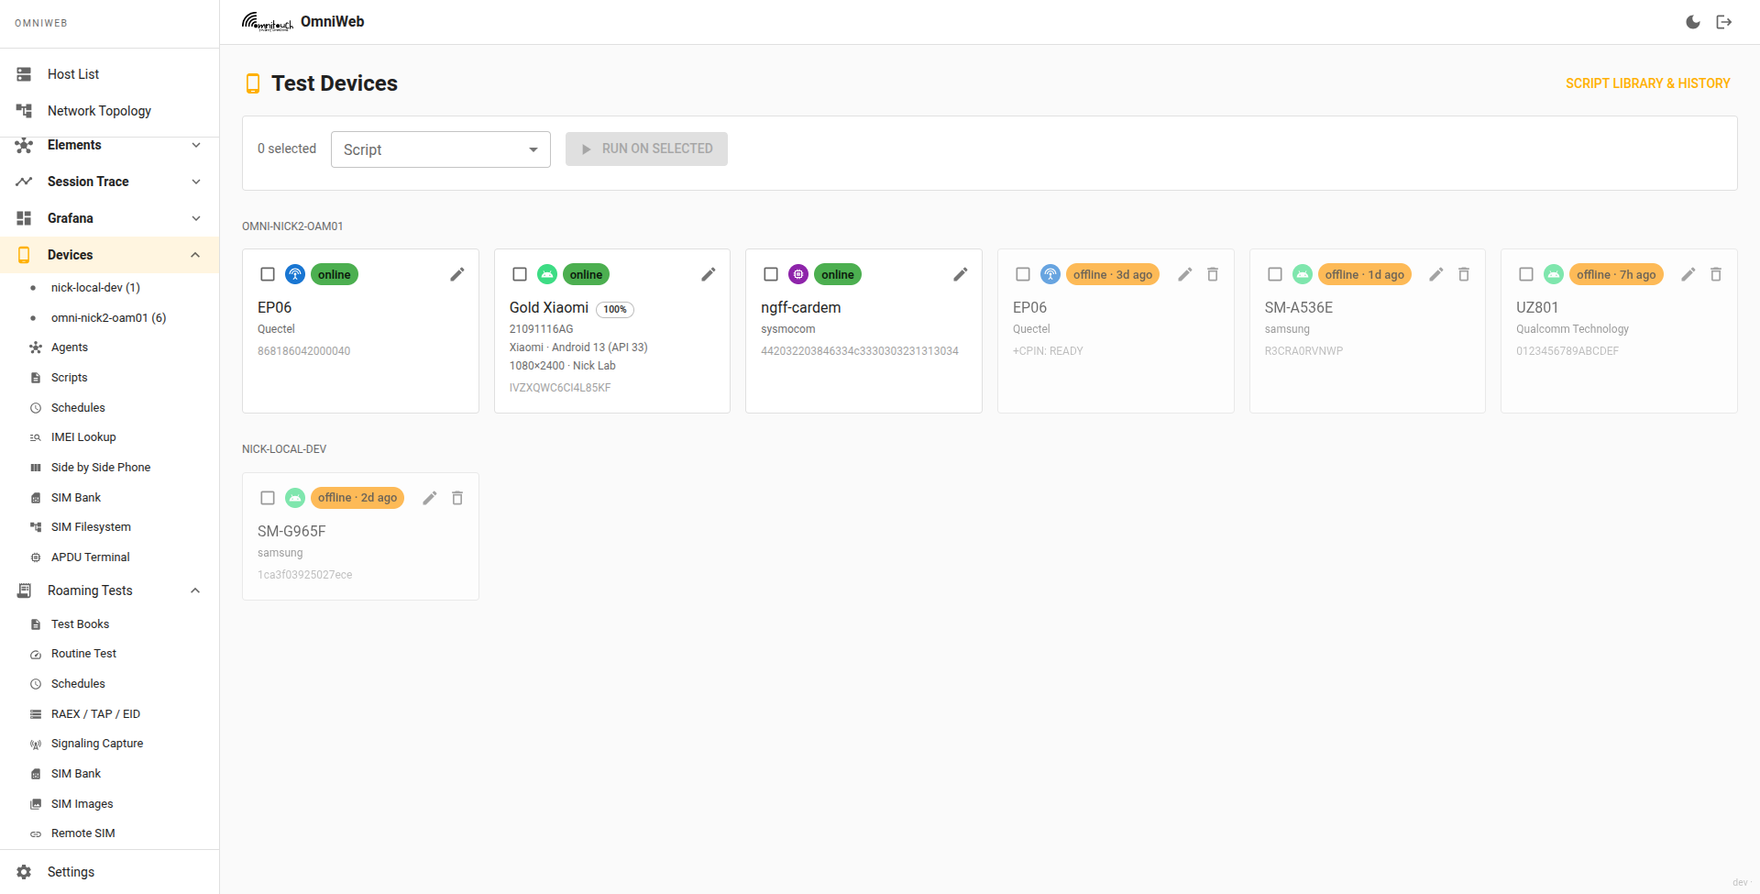The image size is (1760, 894).
Task: Tick the SM-G965F device checkbox
Action: pyautogui.click(x=268, y=498)
